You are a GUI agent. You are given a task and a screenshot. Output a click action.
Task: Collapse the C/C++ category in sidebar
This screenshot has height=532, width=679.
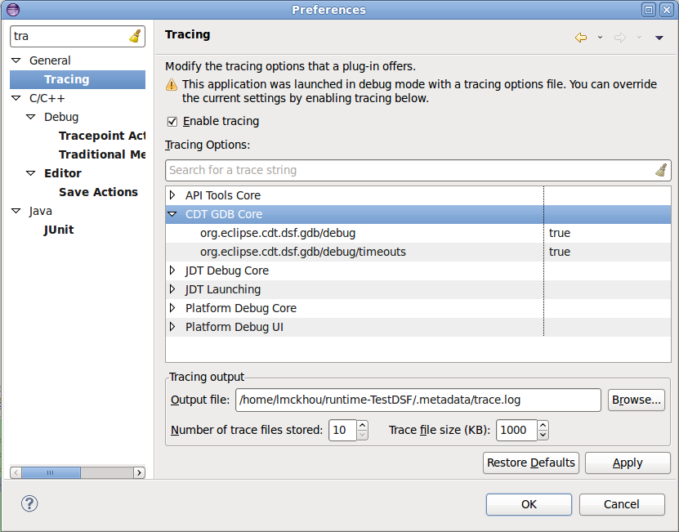[16, 98]
